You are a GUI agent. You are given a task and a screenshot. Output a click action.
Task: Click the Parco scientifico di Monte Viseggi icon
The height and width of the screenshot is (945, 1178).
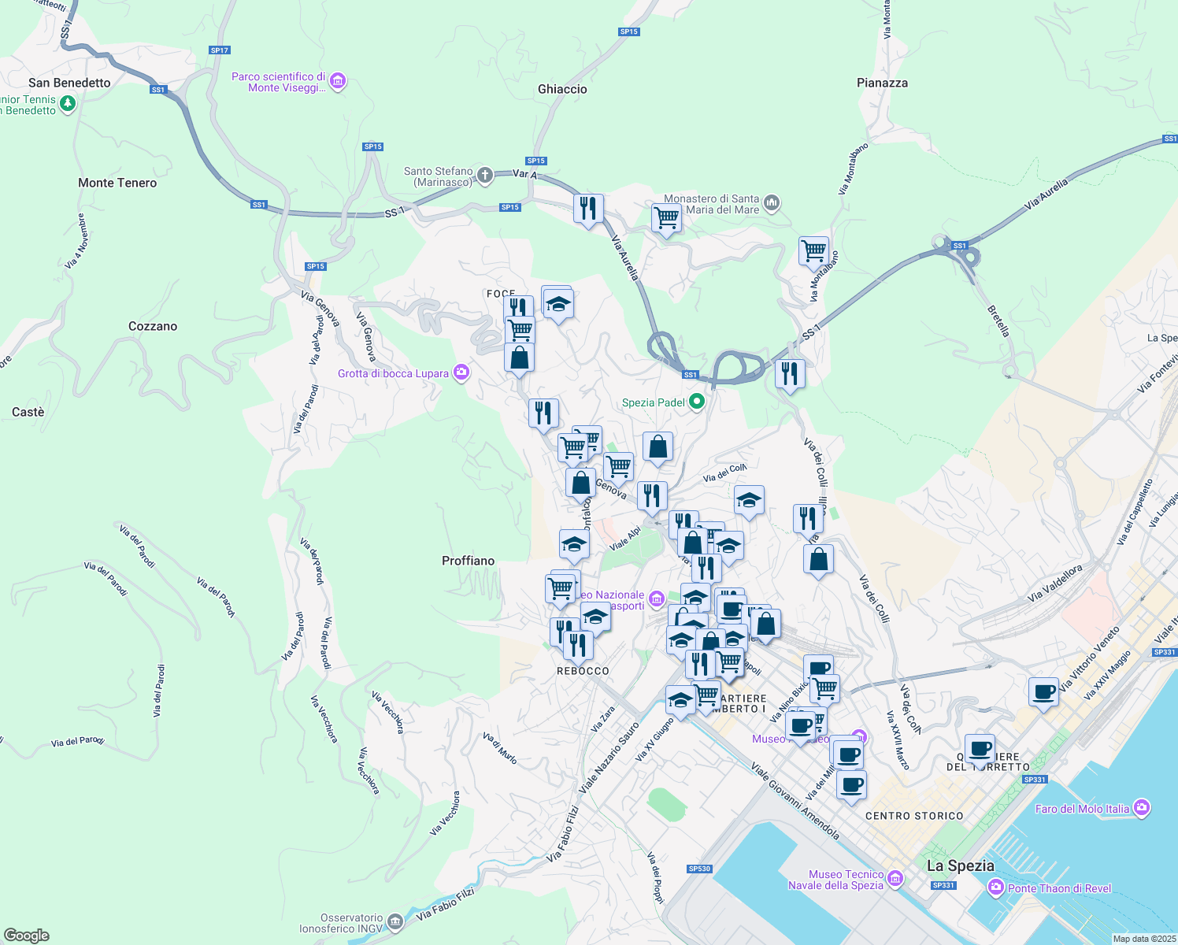coord(337,81)
